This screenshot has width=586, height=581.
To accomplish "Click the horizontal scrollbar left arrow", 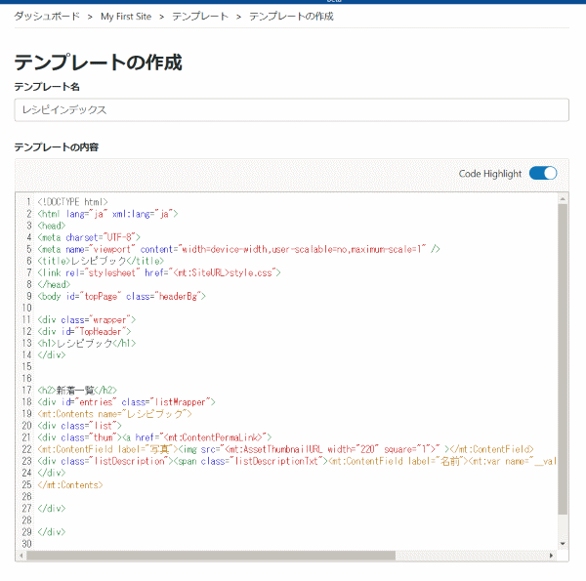I will 21,556.
